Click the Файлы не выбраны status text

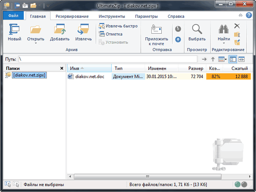coord(44,184)
